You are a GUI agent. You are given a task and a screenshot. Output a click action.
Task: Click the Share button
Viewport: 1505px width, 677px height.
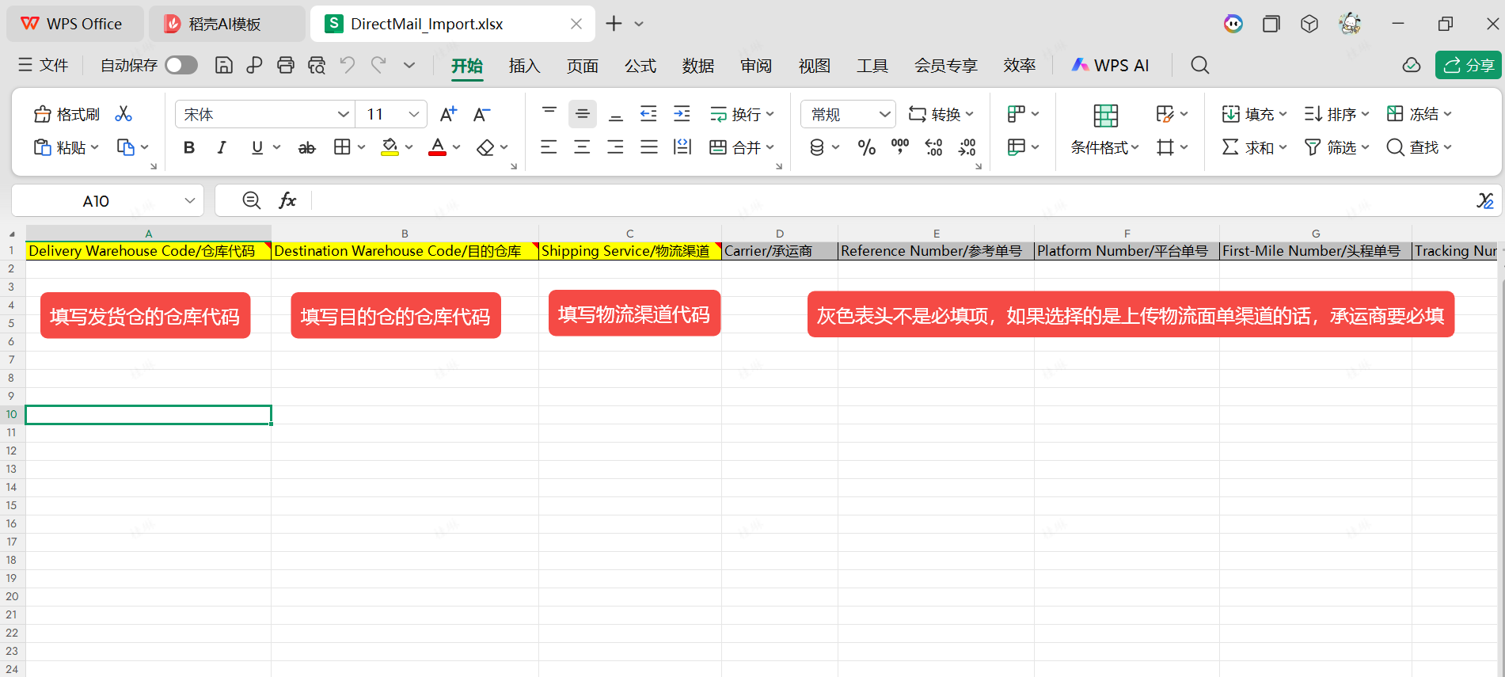coord(1469,65)
